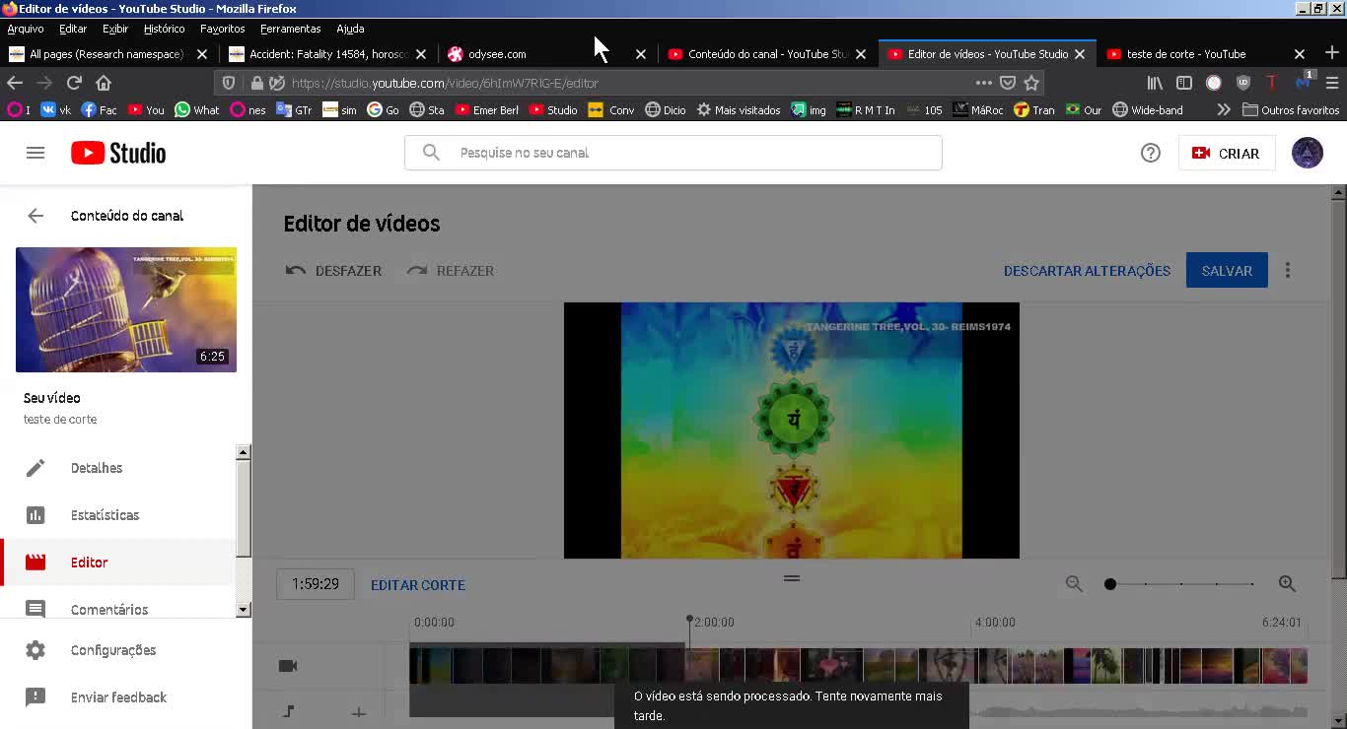The height and width of the screenshot is (729, 1347).
Task: Reload the page with refresh icon
Action: 74,83
